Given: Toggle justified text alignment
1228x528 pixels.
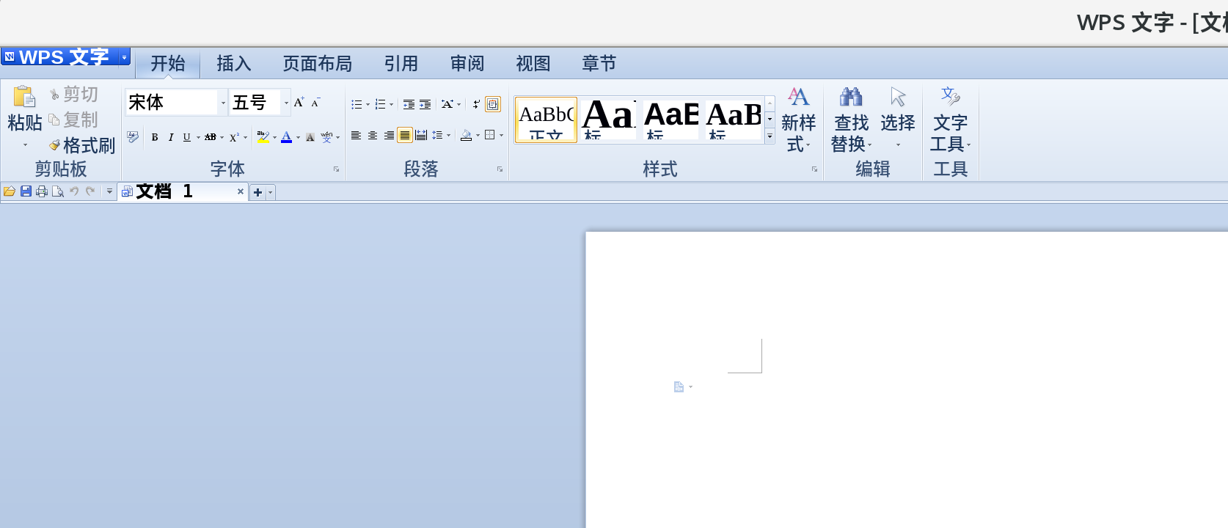Looking at the screenshot, I should [405, 135].
